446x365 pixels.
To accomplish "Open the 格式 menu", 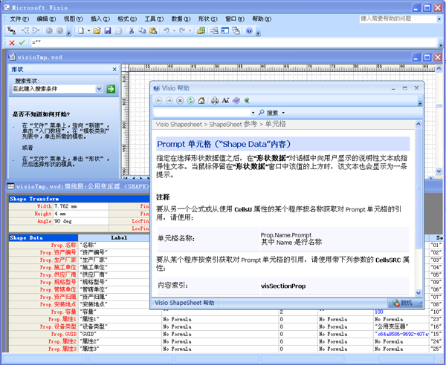I will (127, 19).
